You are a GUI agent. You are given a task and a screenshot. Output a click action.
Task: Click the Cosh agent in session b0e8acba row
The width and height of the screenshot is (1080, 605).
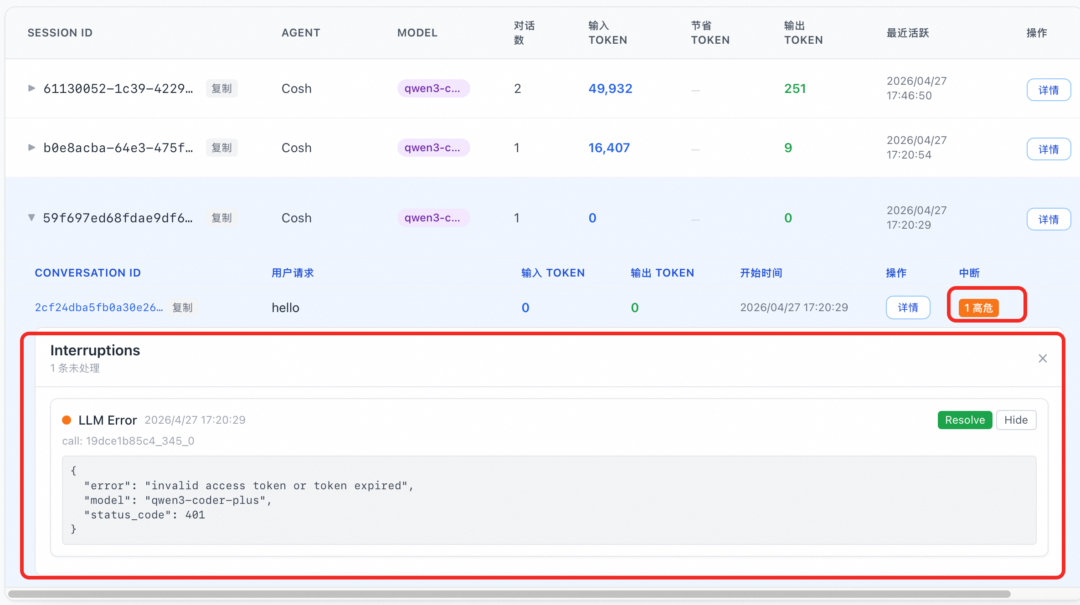click(x=297, y=148)
